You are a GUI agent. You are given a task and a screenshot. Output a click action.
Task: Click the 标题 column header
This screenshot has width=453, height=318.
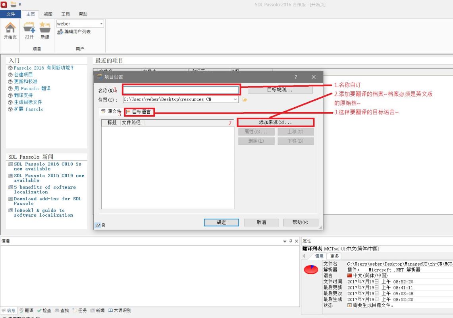point(112,122)
